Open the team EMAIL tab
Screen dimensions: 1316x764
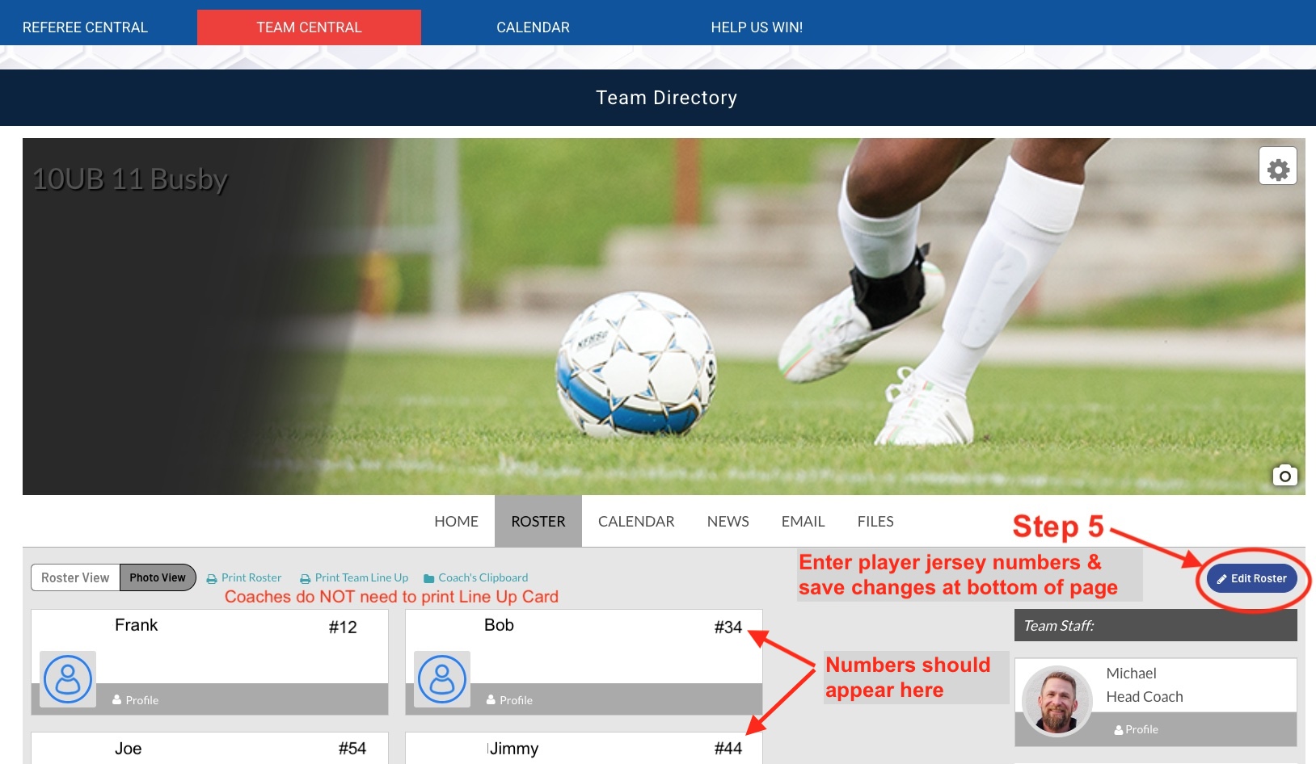click(803, 522)
